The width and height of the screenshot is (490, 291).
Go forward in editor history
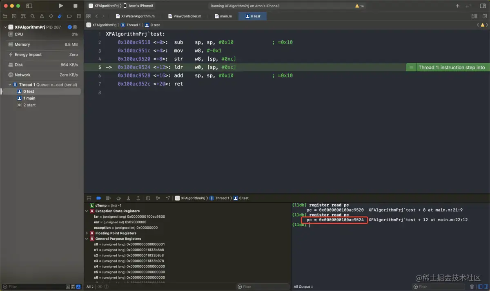tap(103, 16)
